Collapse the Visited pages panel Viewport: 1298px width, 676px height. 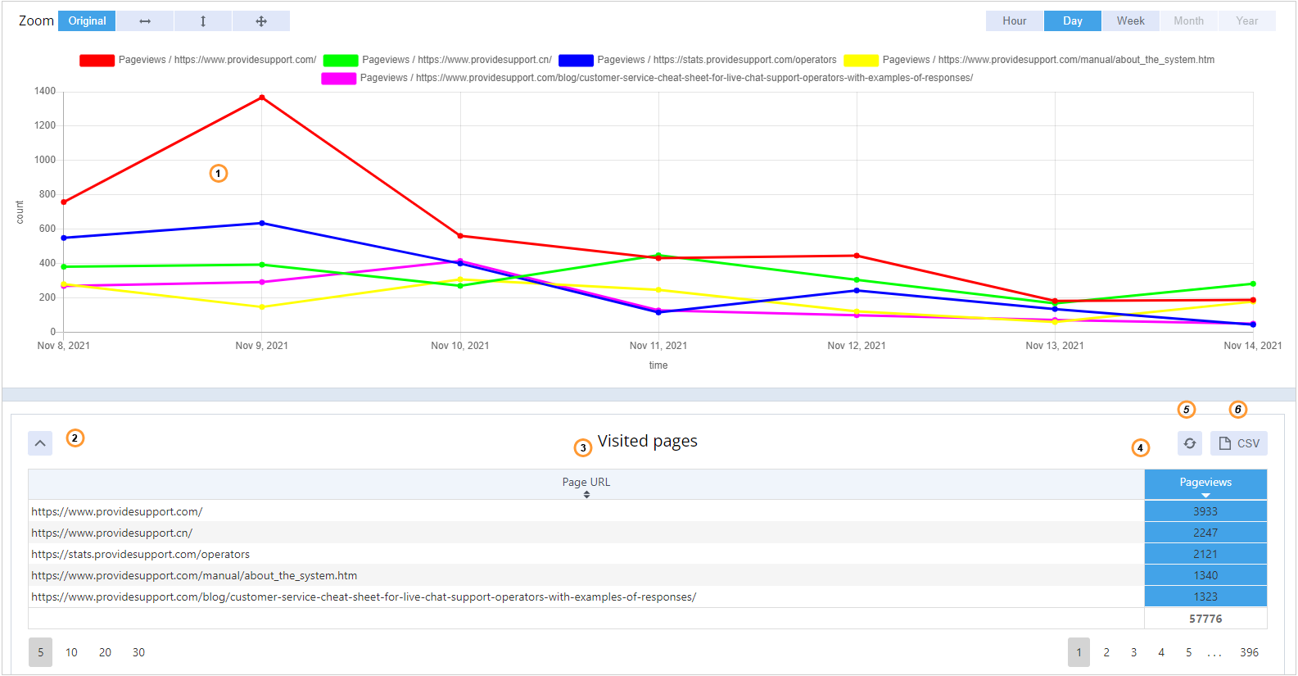click(x=40, y=443)
